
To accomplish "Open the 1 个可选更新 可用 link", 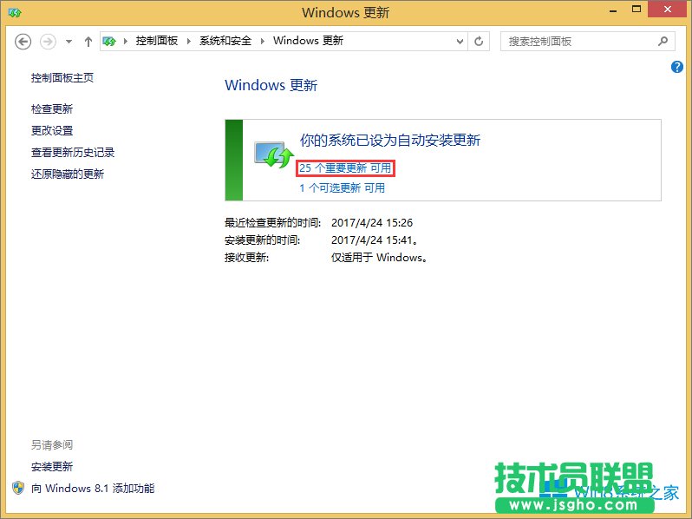I will pyautogui.click(x=342, y=188).
